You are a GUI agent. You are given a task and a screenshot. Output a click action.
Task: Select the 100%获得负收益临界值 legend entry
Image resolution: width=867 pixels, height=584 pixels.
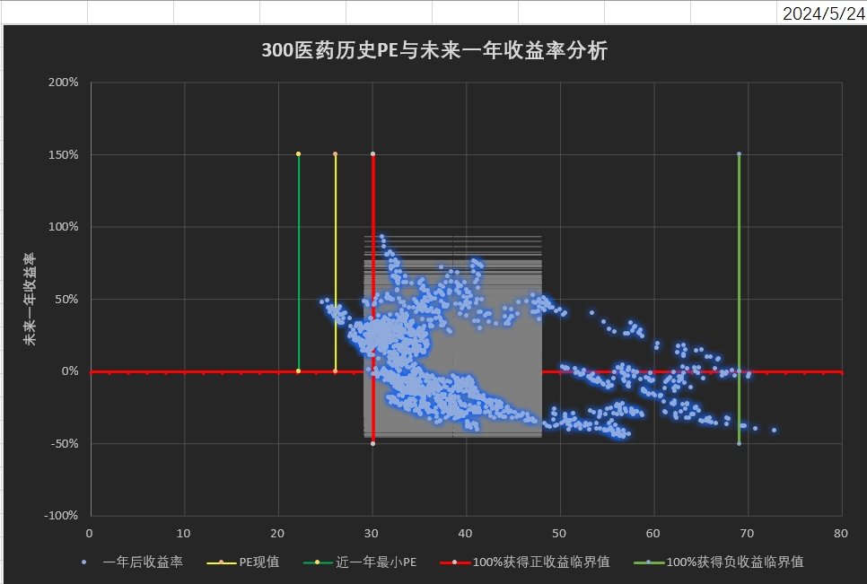pos(719,562)
